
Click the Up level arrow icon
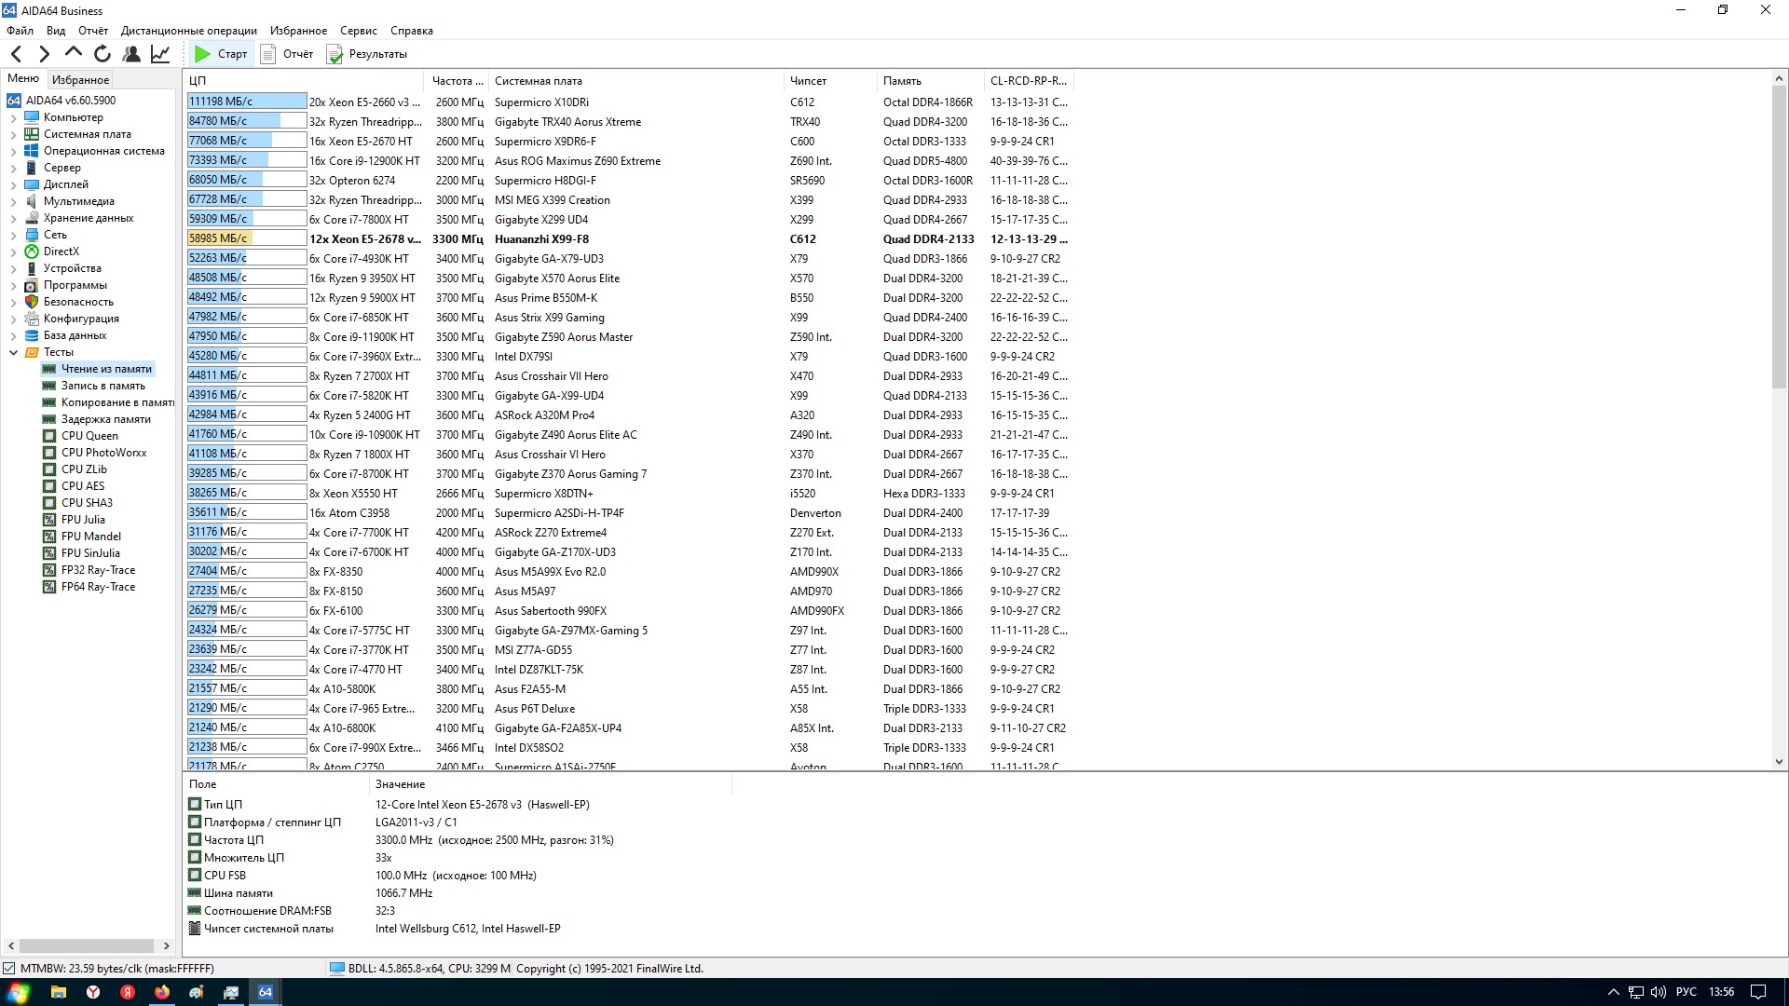74,53
